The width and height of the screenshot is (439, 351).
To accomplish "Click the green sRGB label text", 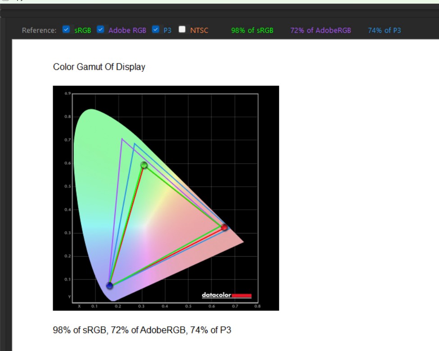I will pyautogui.click(x=82, y=31).
